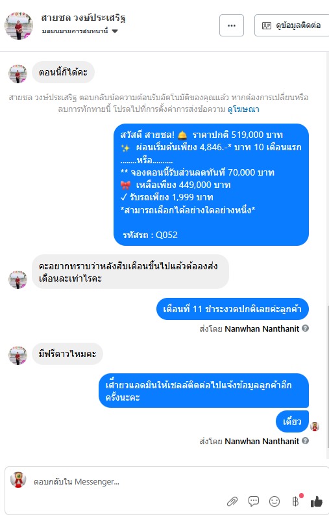Send a thumbs-up like
Viewport: 329px width, 519px height.
[x=316, y=501]
